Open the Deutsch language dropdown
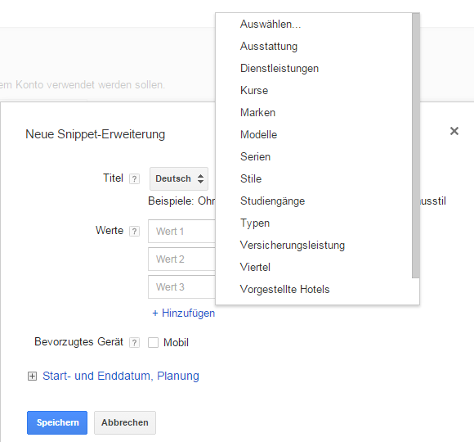The image size is (474, 442). 179,178
